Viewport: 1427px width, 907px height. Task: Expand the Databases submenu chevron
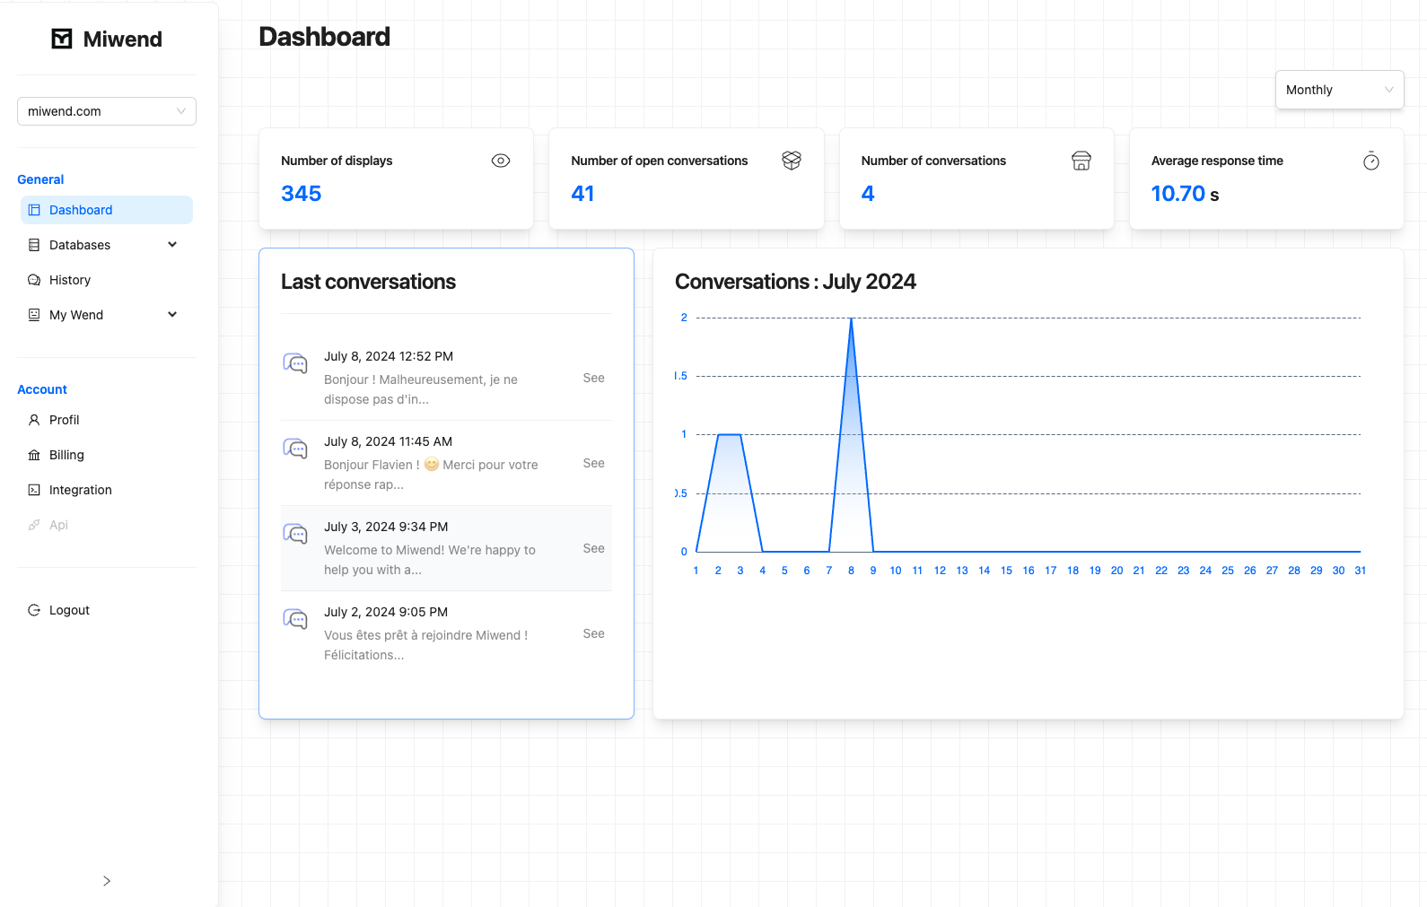tap(172, 245)
